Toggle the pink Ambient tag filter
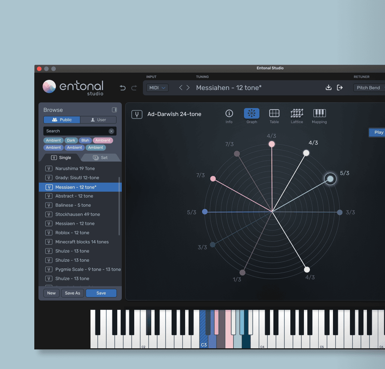Screen dimensions: 385x369 tap(103, 140)
